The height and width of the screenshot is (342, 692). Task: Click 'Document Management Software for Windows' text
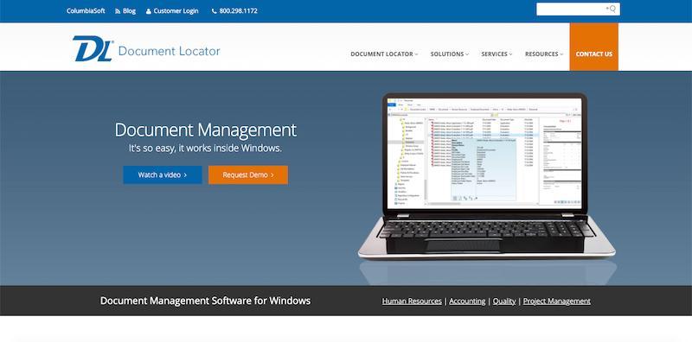coord(205,301)
